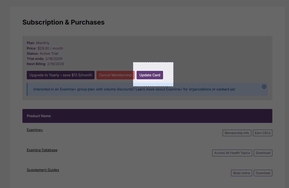
Task: Select the Price $29.00 / month text
Action: (45, 48)
